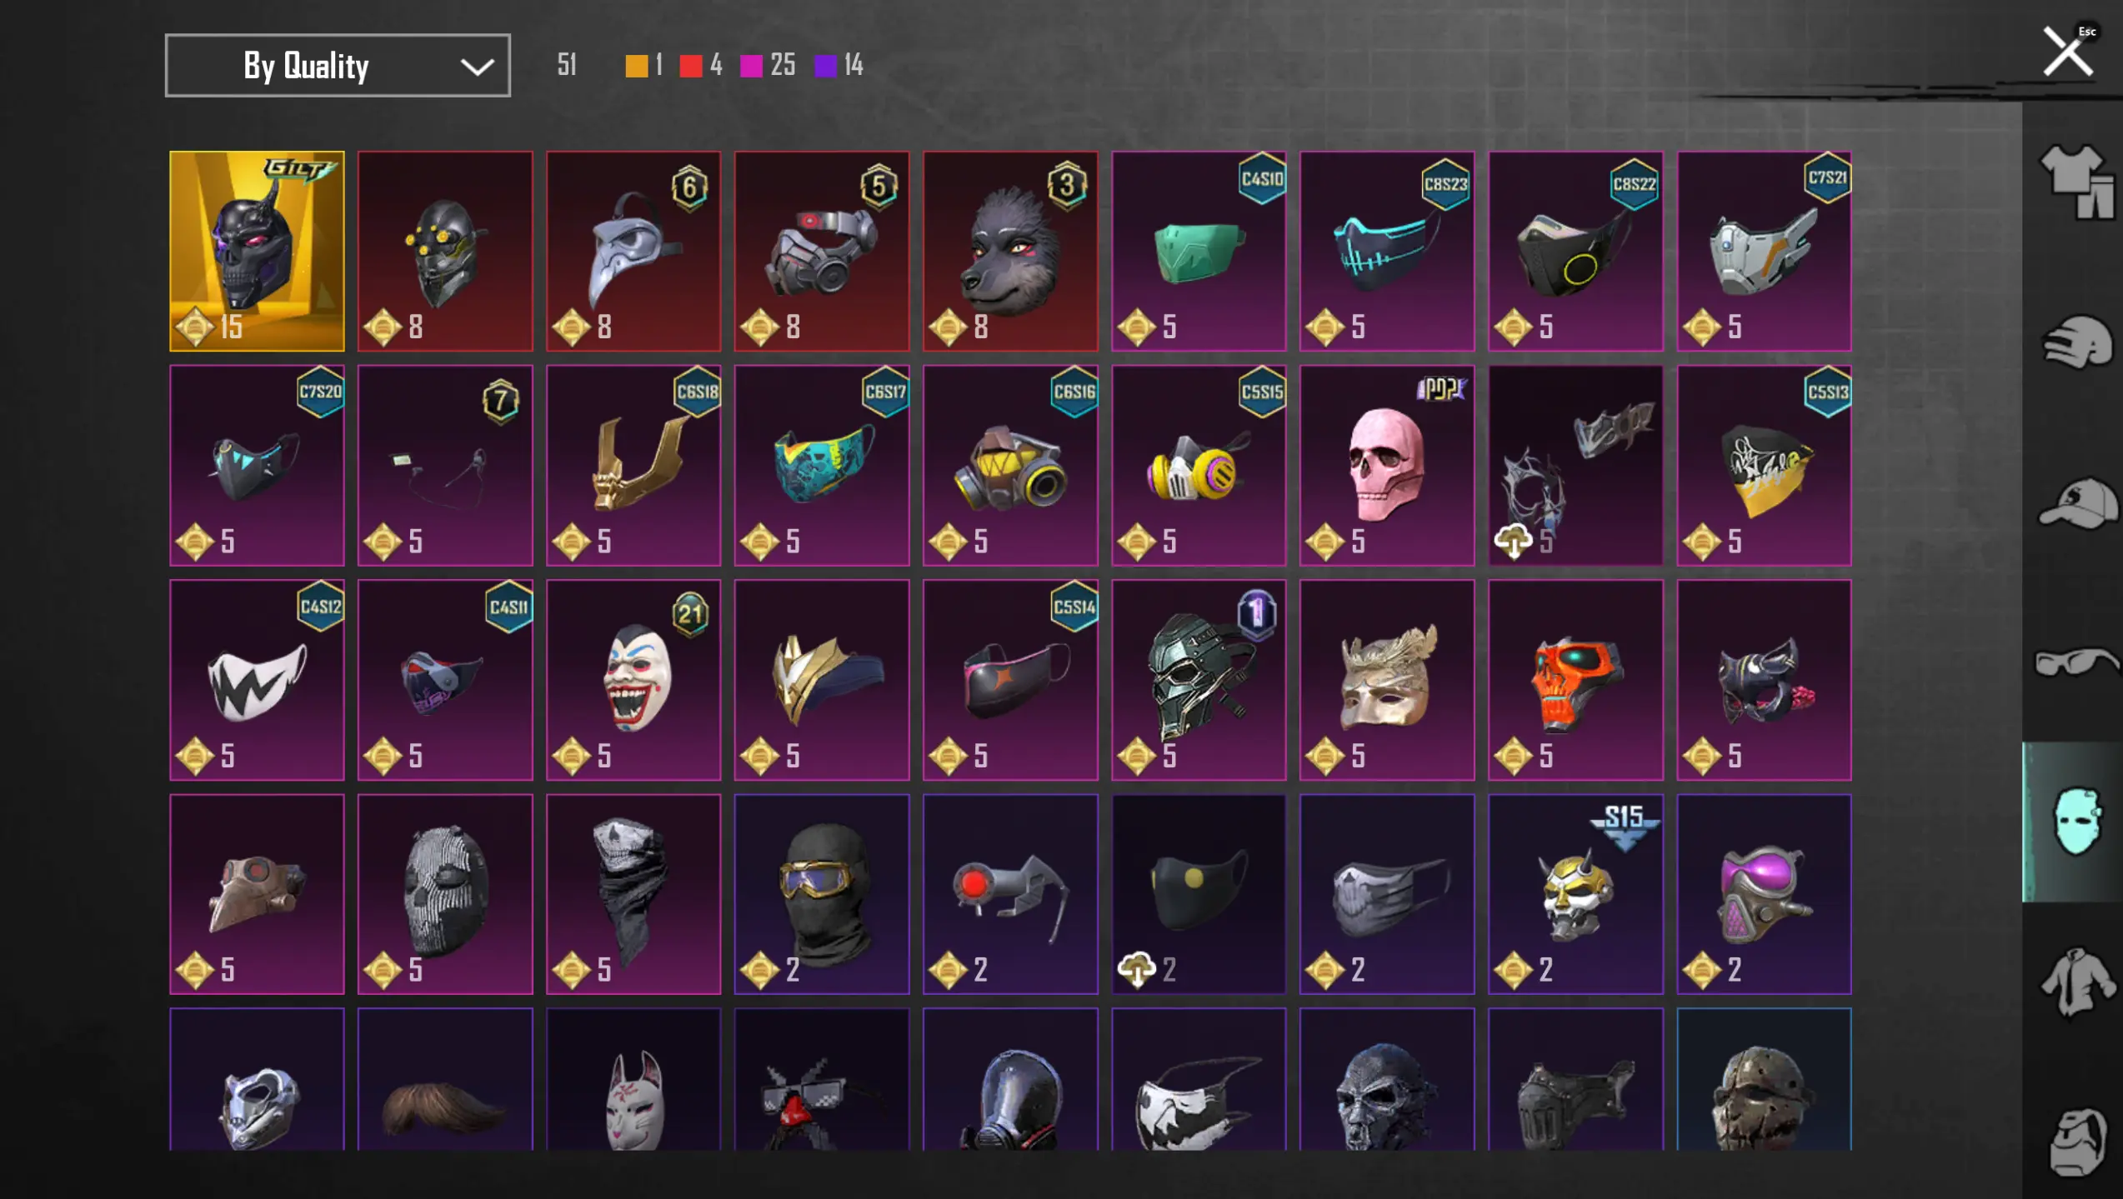
Task: Expand the sort dropdown chevron arrow
Action: click(x=477, y=67)
